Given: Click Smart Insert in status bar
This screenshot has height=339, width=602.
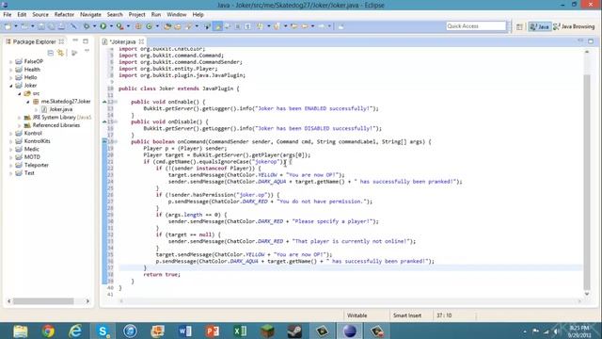Looking at the screenshot, I should 407,315.
